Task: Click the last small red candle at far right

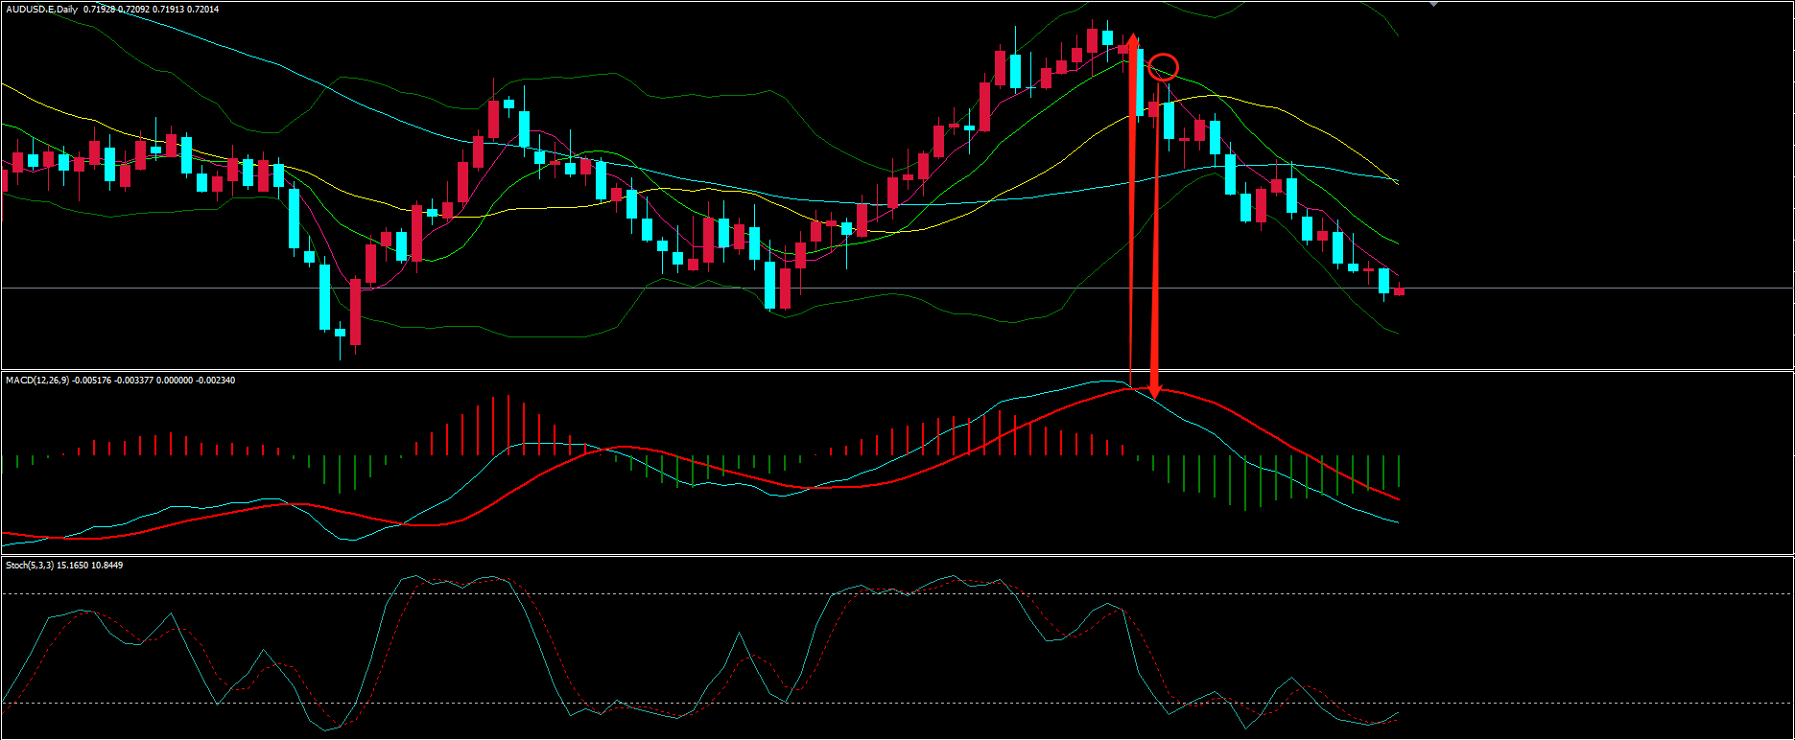Action: [1399, 290]
